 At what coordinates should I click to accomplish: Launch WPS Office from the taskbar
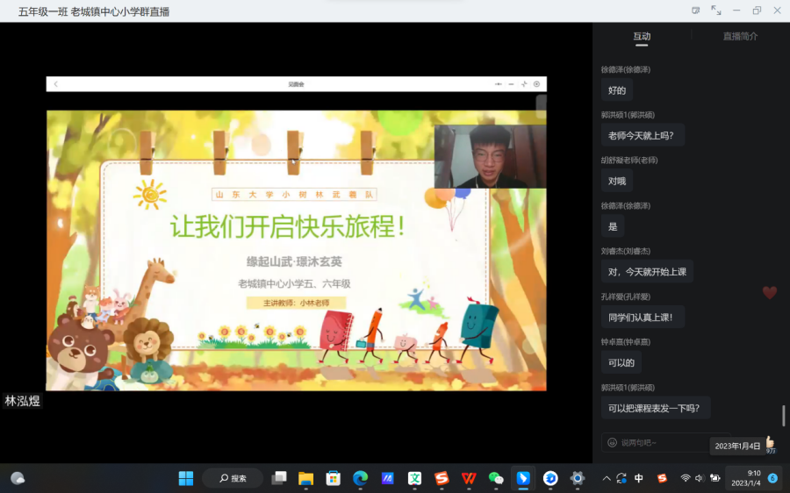pos(469,478)
